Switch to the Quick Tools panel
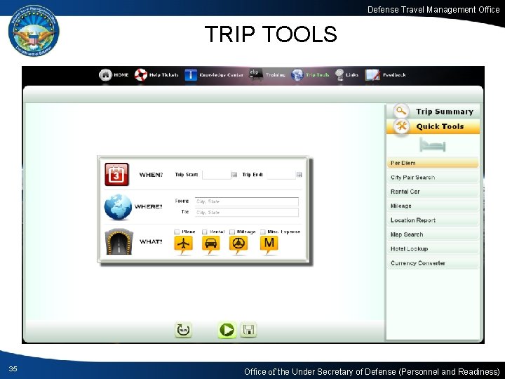Screen dimensions: 505x379 point(433,126)
